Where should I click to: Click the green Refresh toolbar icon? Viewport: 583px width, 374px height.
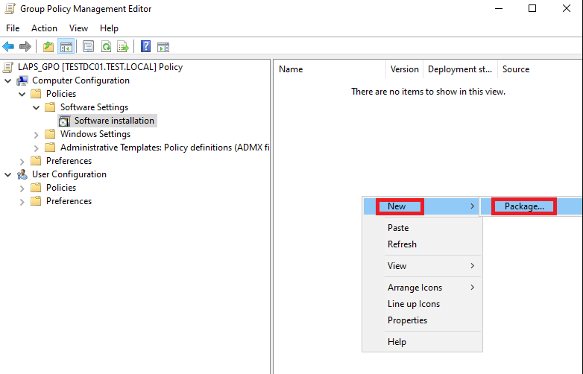106,46
